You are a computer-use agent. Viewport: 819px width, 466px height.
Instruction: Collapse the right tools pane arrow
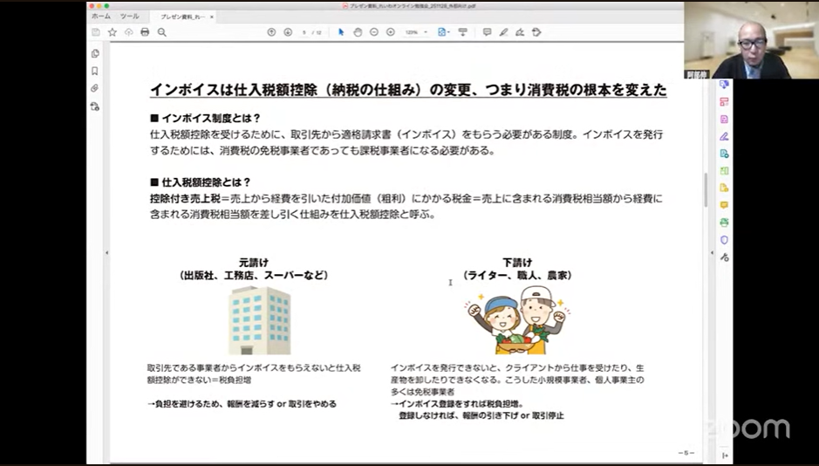[x=712, y=253]
